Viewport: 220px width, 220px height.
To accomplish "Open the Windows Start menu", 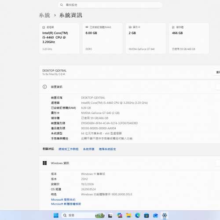I will click(56, 215).
